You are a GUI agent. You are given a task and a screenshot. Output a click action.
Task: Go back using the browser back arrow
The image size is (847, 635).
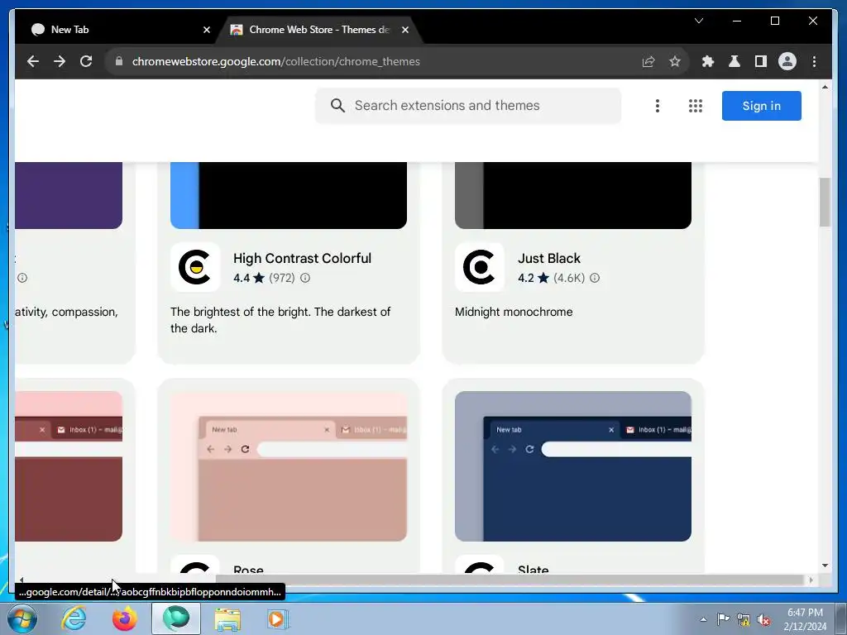[x=33, y=61]
